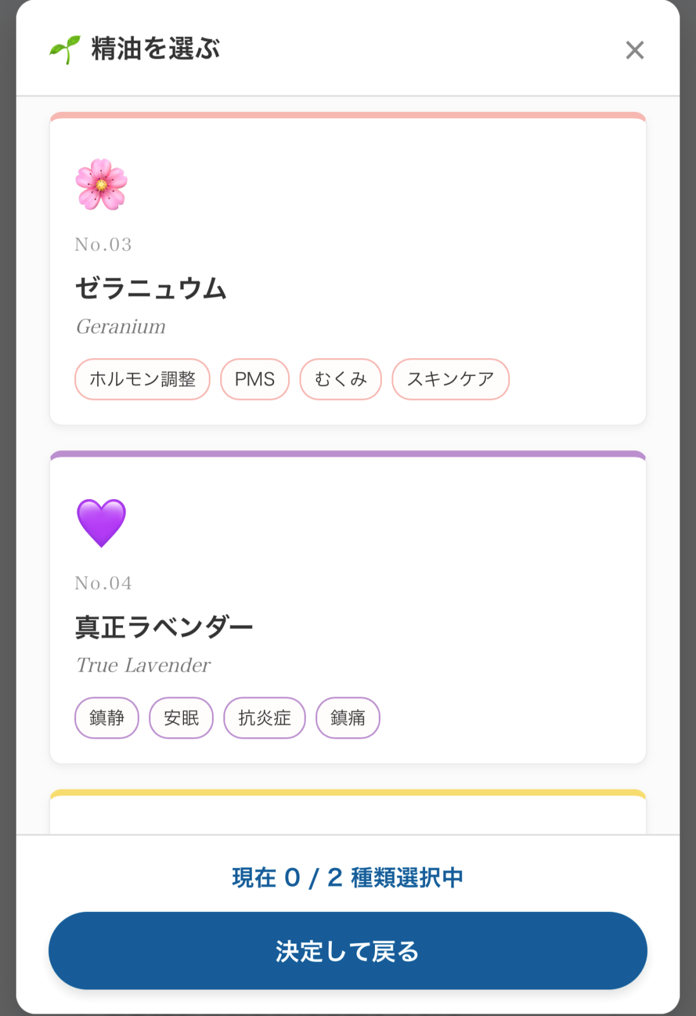Click the True Lavender English name

(x=143, y=665)
